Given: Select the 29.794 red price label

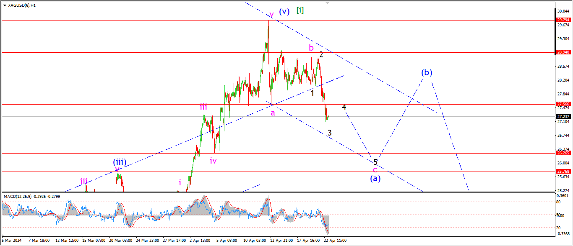Looking at the screenshot, I should (562, 20).
